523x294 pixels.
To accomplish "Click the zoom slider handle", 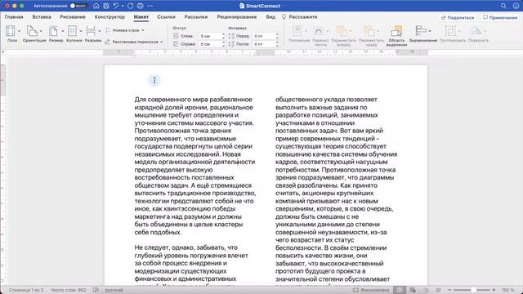I will click(473, 290).
